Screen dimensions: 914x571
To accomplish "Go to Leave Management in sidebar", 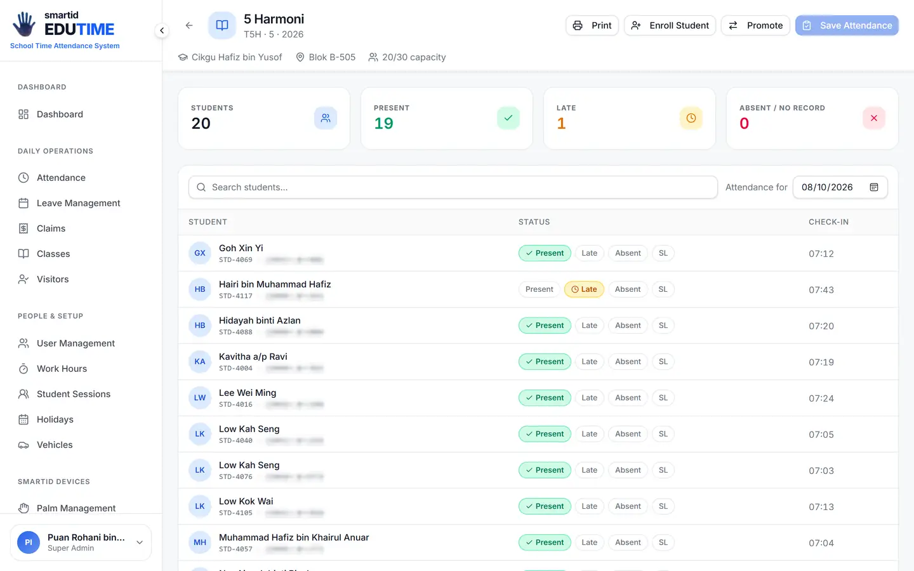I will pos(79,203).
